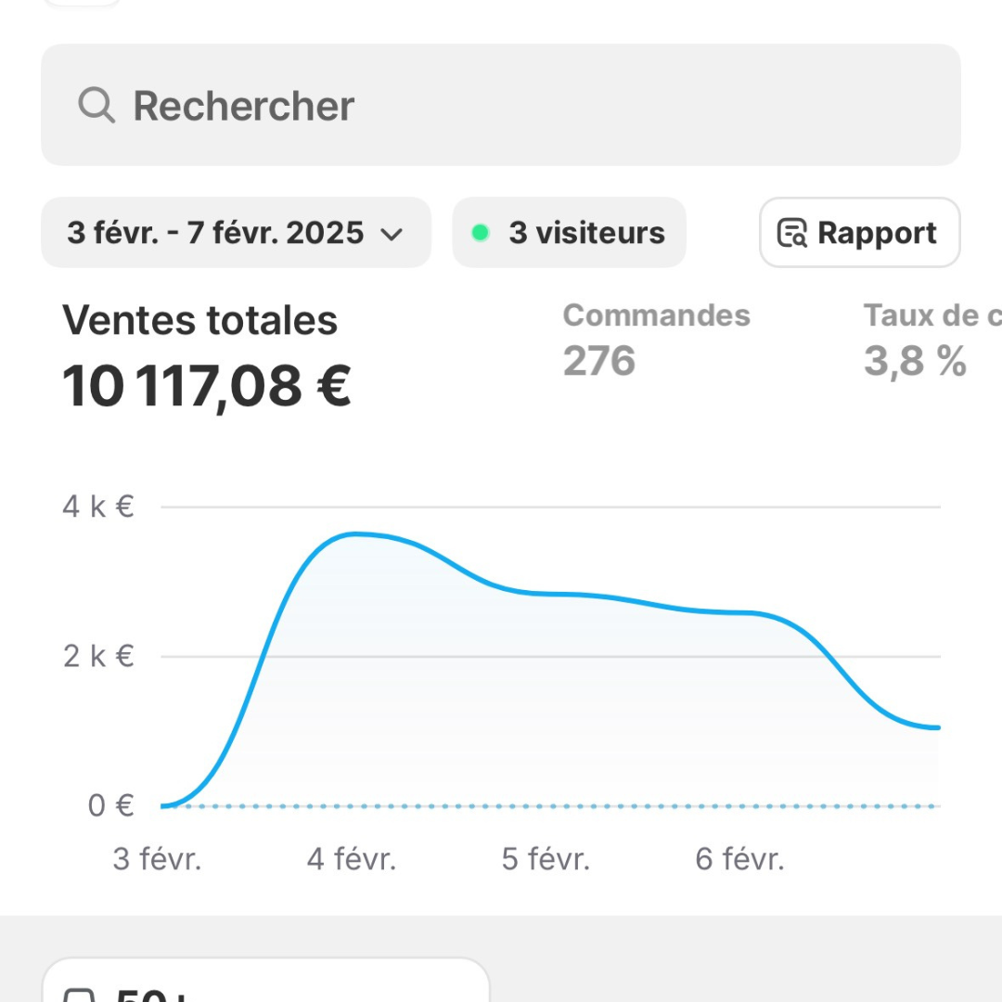This screenshot has width=1002, height=1002.
Task: Open the 3 visiteurs live view
Action: pyautogui.click(x=570, y=233)
